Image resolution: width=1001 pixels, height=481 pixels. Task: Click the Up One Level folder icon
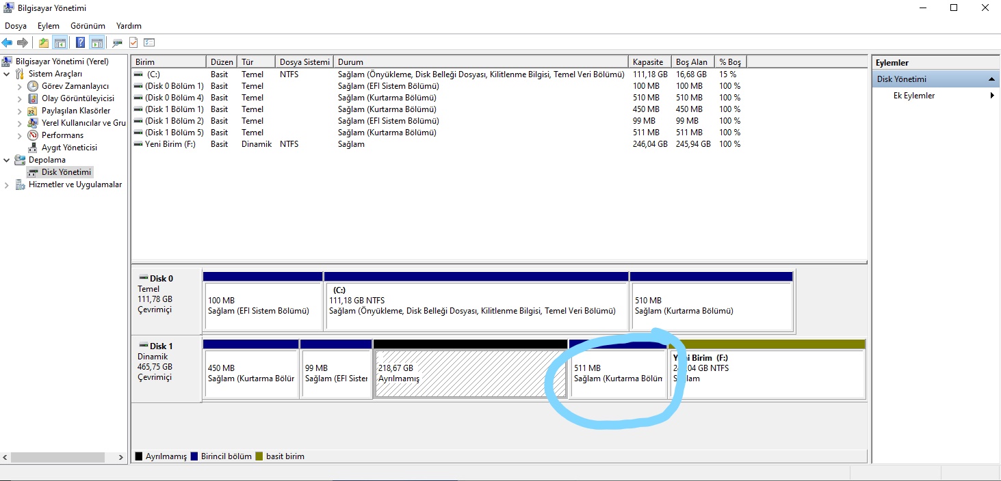click(44, 43)
